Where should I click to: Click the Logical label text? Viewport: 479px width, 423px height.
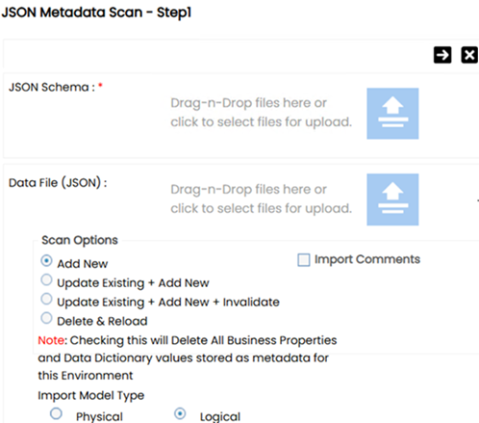point(220,416)
